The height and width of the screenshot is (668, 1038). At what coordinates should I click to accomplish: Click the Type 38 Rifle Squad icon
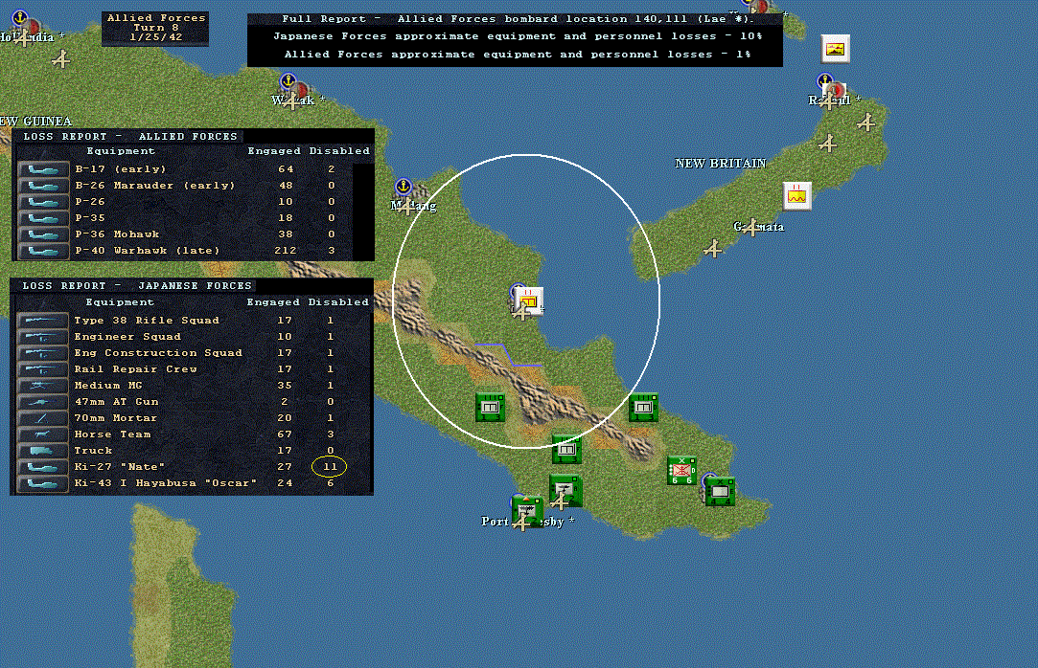(42, 321)
